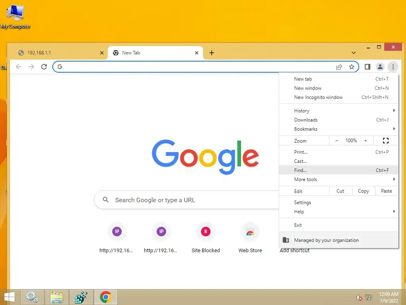Viewport: 406px width, 305px height.
Task: Click the Chrome icon in the taskbar
Action: pos(105,297)
